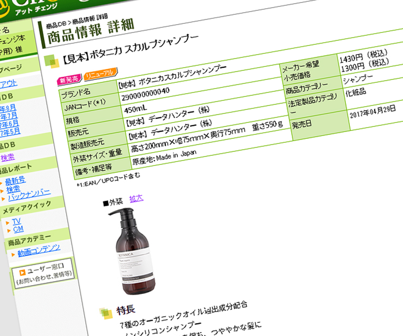Click the 7種のオーガニックオイル抽出成分配合 line

pyautogui.click(x=184, y=315)
